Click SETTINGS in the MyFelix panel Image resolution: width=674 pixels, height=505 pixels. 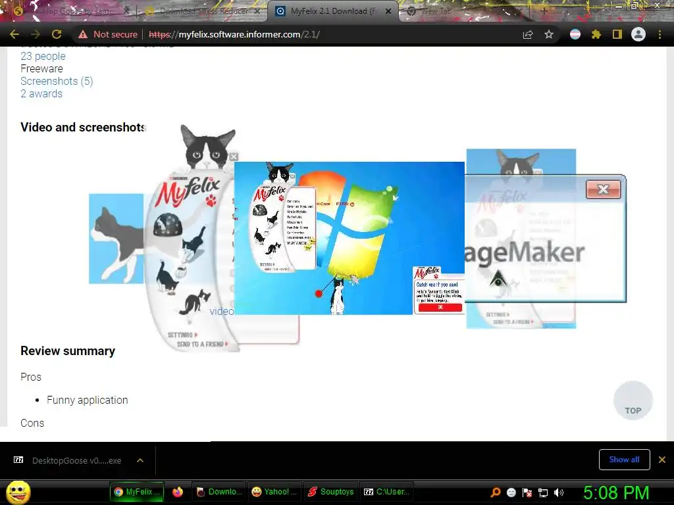coord(182,335)
